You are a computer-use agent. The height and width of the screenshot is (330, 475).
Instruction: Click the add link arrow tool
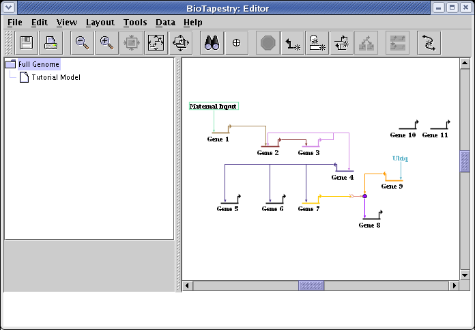[x=293, y=43]
